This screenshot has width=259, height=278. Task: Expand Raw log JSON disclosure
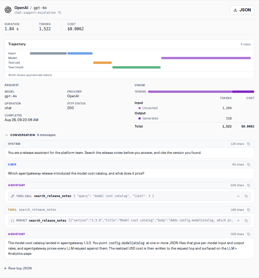pyautogui.click(x=18, y=268)
